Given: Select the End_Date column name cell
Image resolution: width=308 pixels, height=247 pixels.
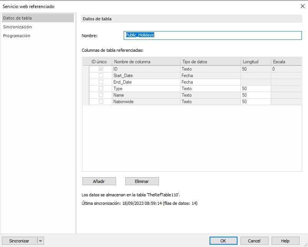Looking at the screenshot, I should [146, 82].
